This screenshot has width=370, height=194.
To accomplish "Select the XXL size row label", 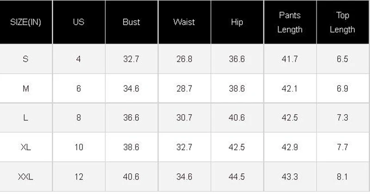I will point(26,177).
